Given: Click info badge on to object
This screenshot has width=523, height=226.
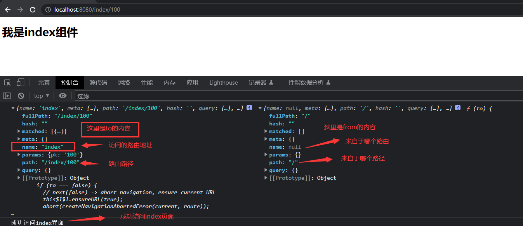Looking at the screenshot, I should tap(249, 108).
